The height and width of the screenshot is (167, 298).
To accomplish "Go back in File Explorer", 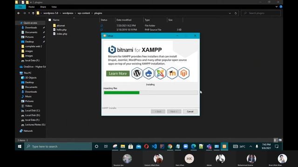I will tap(19, 13).
